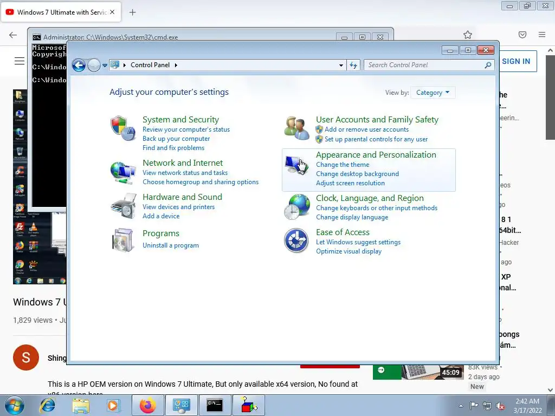Click Add or remove user accounts
The image size is (555, 416).
(367, 129)
